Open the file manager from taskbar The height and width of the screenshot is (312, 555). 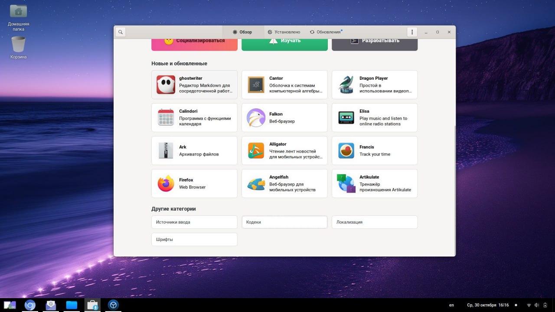(72, 305)
